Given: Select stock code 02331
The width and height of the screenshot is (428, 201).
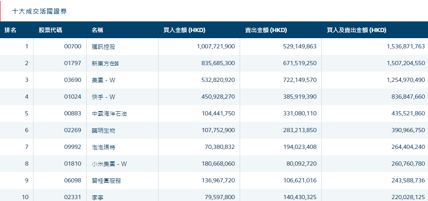Looking at the screenshot, I should pyautogui.click(x=73, y=197).
